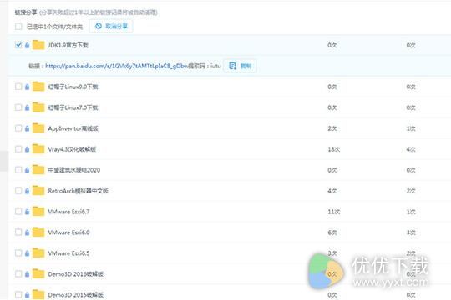Tick the RetroArch row checkbox
This screenshot has width=451, height=300.
pyautogui.click(x=18, y=191)
